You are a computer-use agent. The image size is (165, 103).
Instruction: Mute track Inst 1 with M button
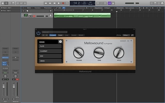pos(30,16)
